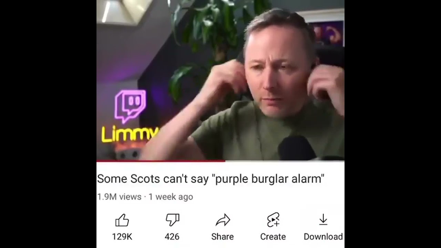
Task: Tap the thumbs-up like icon
Action: click(x=122, y=220)
